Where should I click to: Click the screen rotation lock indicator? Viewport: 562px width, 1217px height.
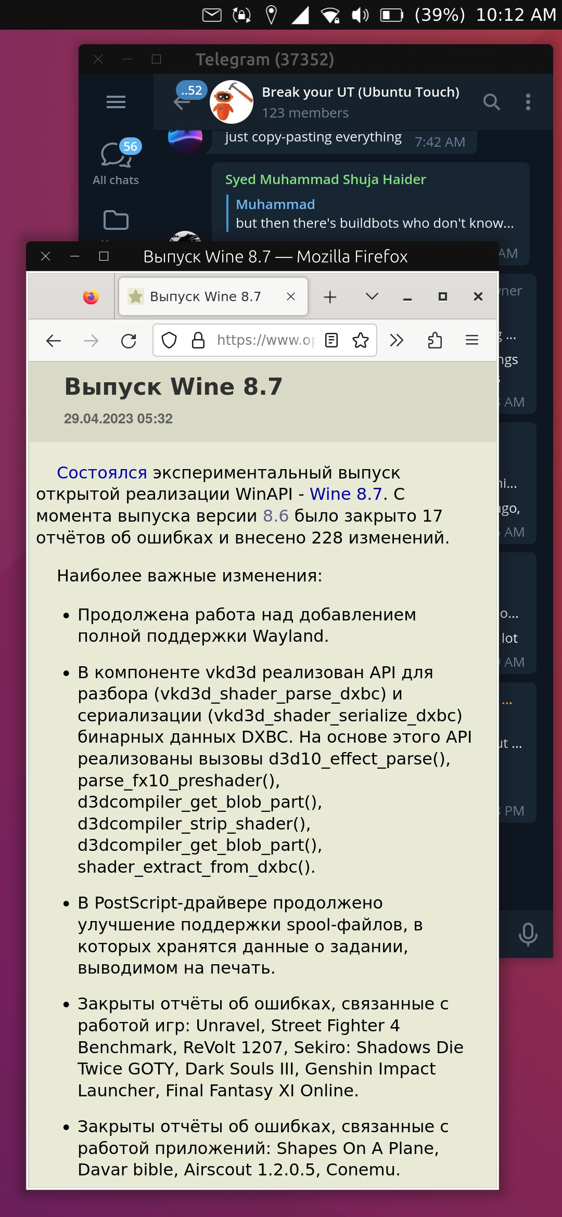click(x=241, y=15)
